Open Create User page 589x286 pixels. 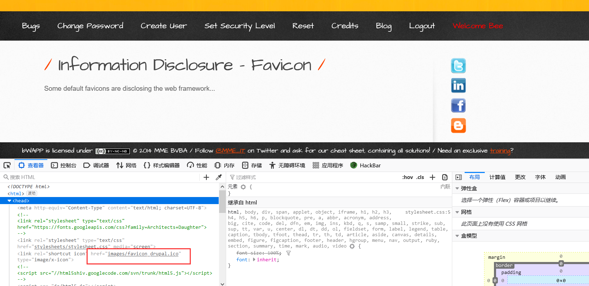pyautogui.click(x=164, y=26)
